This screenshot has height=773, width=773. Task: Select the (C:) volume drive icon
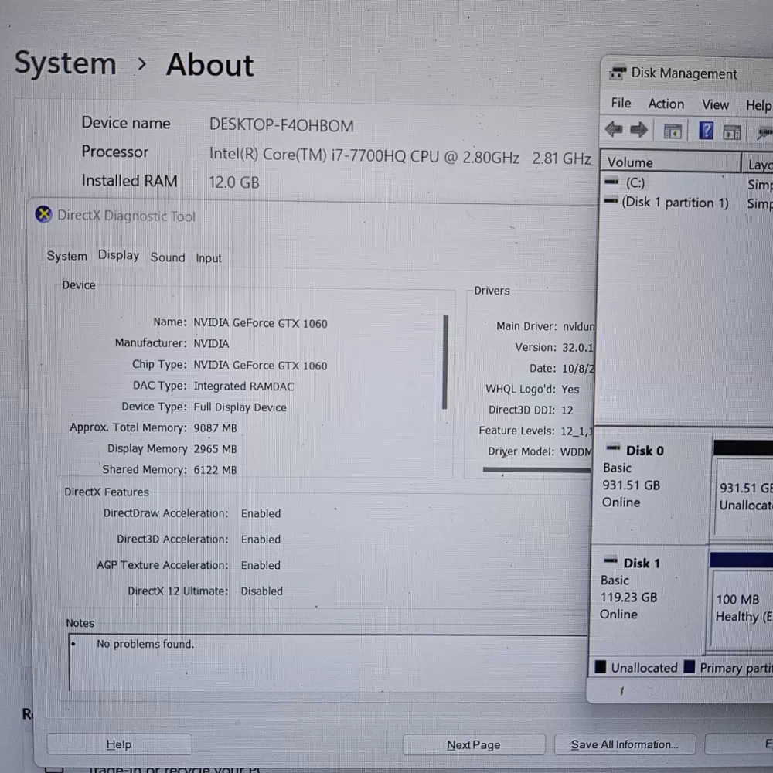pyautogui.click(x=611, y=182)
